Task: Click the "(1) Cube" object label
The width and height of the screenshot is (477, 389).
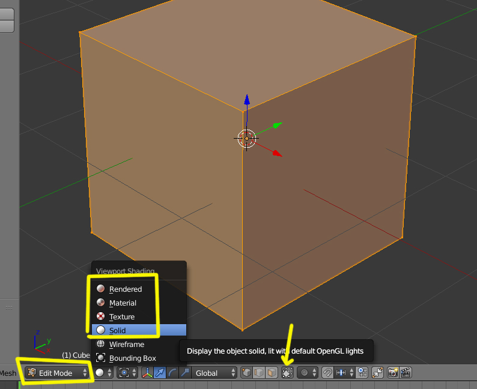Action: click(76, 355)
